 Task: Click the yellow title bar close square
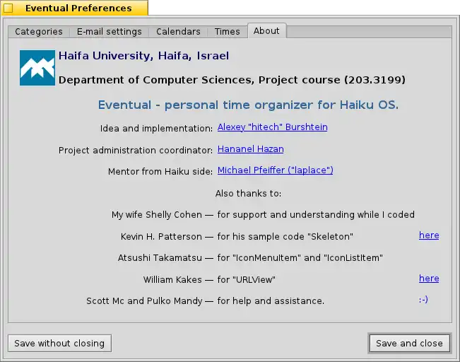tap(8, 8)
